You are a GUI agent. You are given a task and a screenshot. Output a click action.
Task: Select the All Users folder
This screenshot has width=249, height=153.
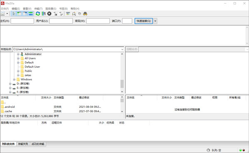click(30, 58)
